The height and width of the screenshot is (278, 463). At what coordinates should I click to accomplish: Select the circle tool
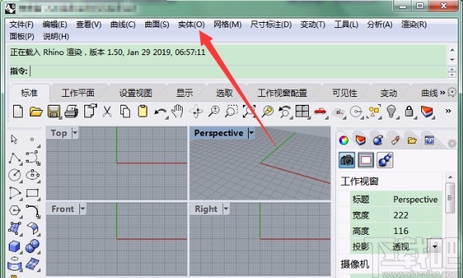[15, 175]
